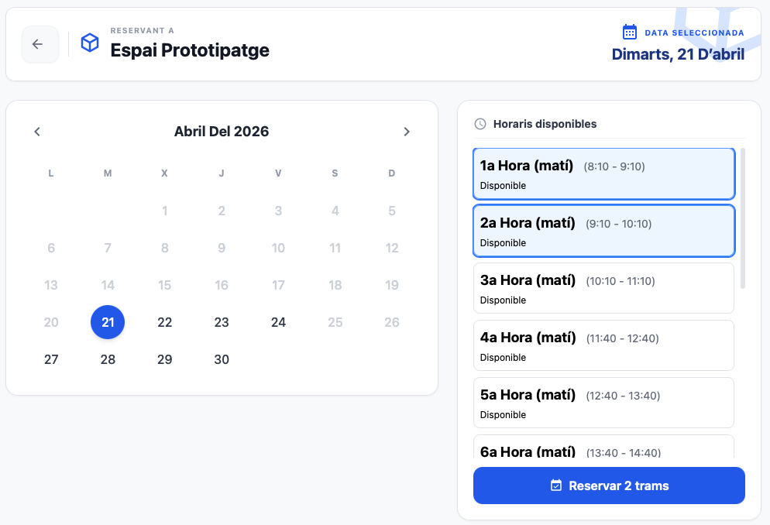This screenshot has width=770, height=525.
Task: Select the 3a Hora (matí) slot
Action: point(603,288)
